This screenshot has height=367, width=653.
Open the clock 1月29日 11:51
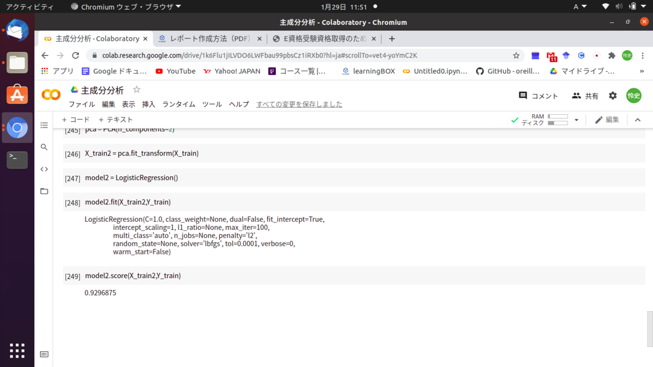pyautogui.click(x=344, y=7)
